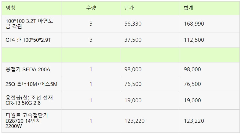The width and height of the screenshot is (241, 134).
Task: Click the 수량 column header
Action: click(91, 8)
